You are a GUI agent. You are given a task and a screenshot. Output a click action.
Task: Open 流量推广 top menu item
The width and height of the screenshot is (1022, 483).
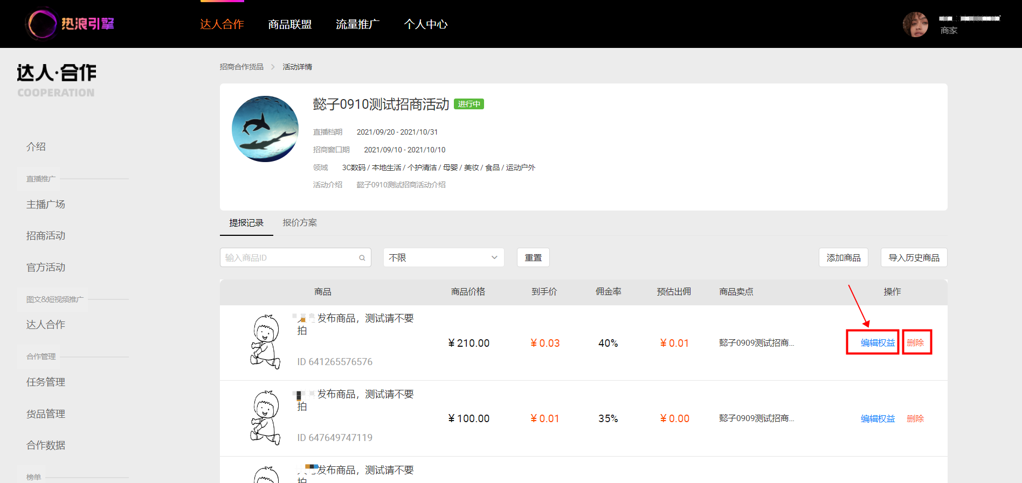pos(358,24)
